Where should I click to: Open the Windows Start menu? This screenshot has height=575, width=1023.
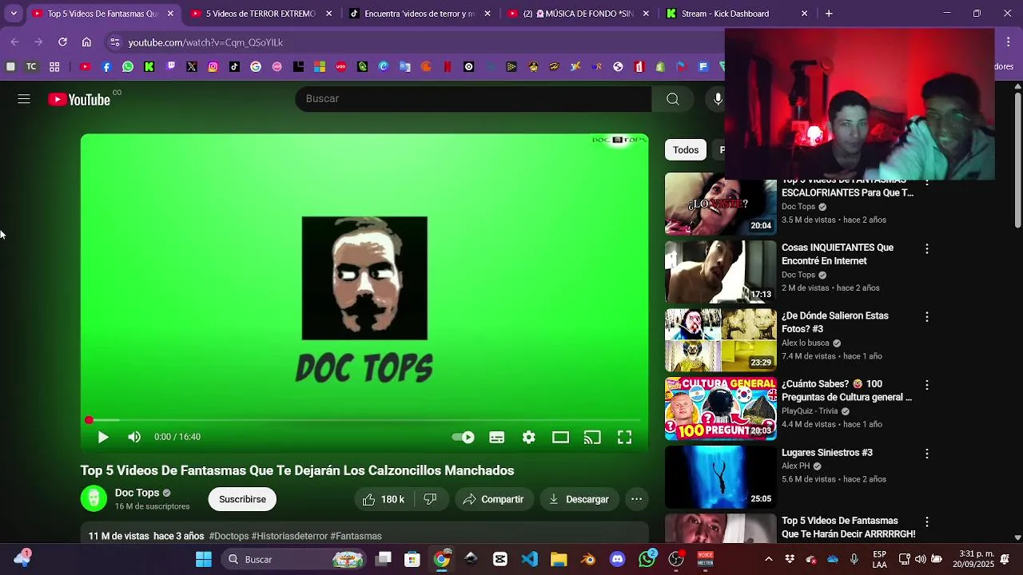204,559
